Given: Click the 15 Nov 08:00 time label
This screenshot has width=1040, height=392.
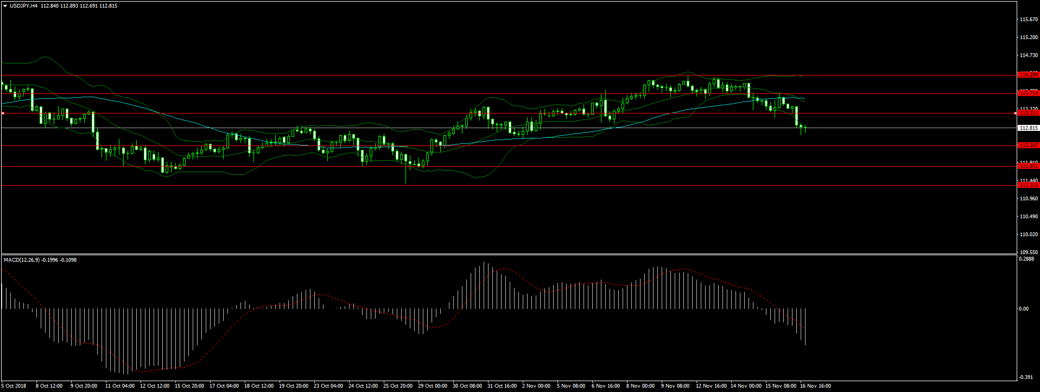Looking at the screenshot, I should click(781, 386).
